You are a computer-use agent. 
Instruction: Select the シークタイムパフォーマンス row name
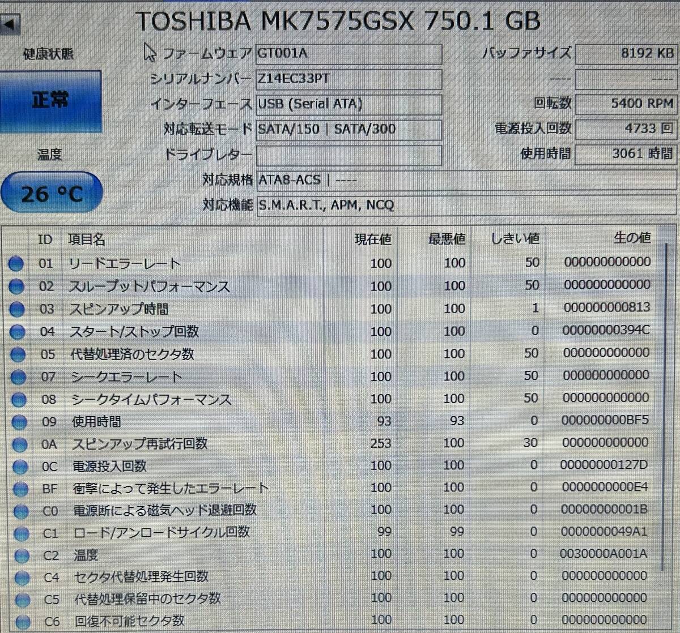point(152,400)
